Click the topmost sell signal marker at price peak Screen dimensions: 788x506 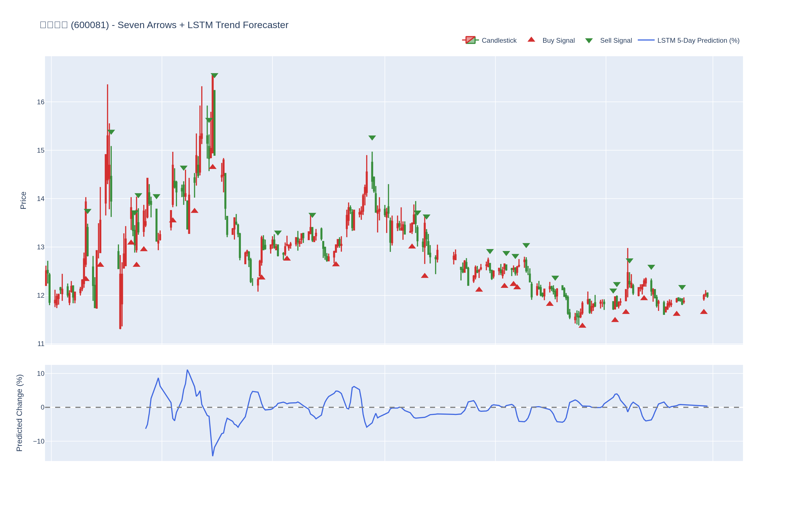214,75
